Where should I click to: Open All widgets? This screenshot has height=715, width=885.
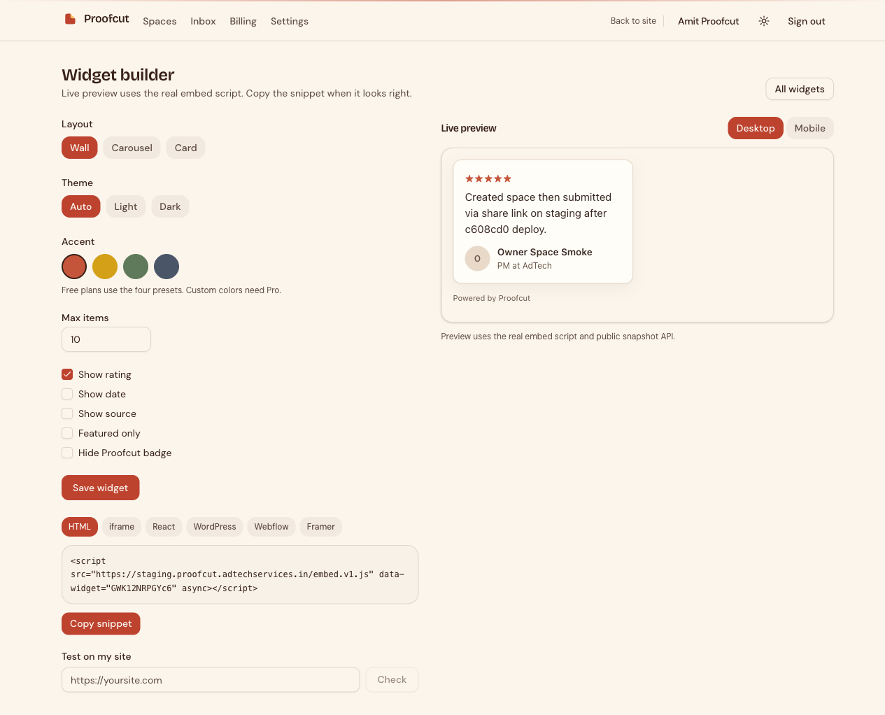coord(800,89)
